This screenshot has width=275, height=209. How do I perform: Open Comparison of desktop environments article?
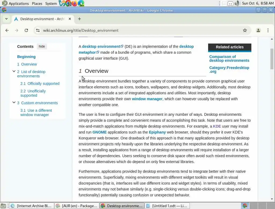tap(229, 59)
